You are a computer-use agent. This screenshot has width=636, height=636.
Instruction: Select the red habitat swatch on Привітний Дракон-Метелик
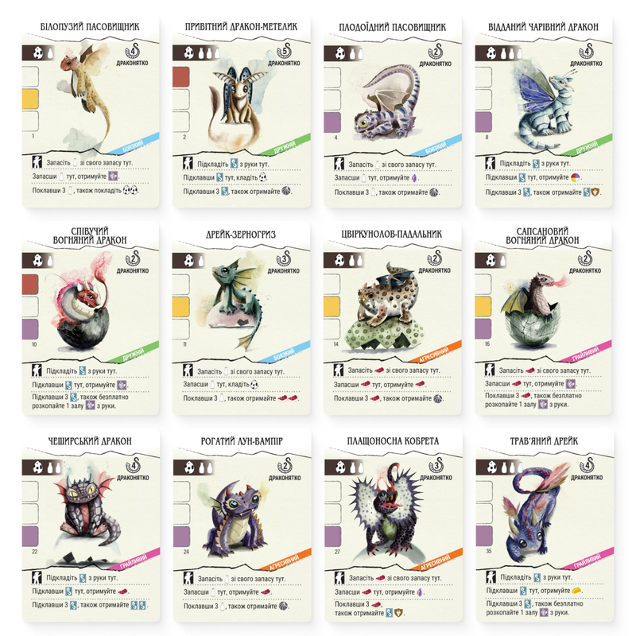pyautogui.click(x=181, y=77)
